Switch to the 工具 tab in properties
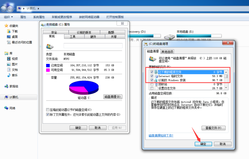This screenshot has width=249, height=159. point(72,37)
